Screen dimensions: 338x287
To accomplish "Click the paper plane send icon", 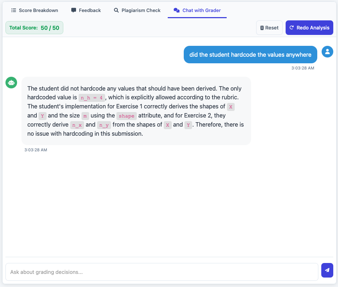I will [327, 270].
